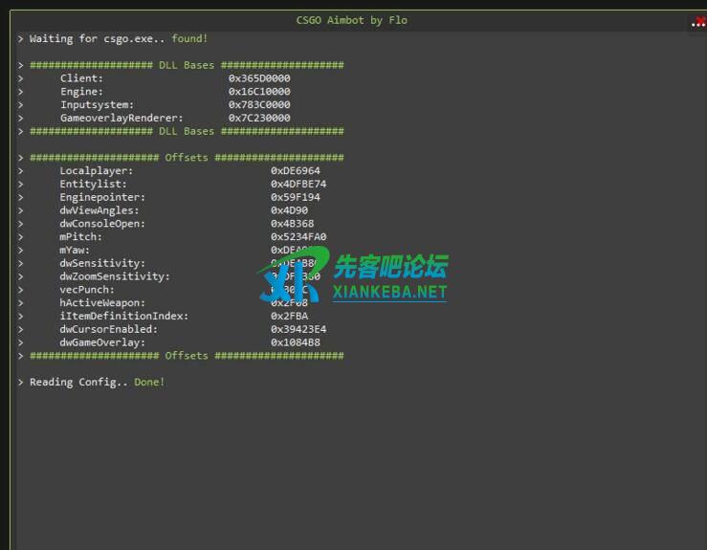The height and width of the screenshot is (550, 707).
Task: Select the Inputsystem address 0x783C0000
Action: (x=259, y=105)
